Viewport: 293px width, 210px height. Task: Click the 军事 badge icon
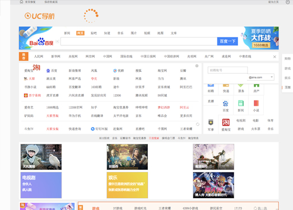pyautogui.click(x=211, y=123)
